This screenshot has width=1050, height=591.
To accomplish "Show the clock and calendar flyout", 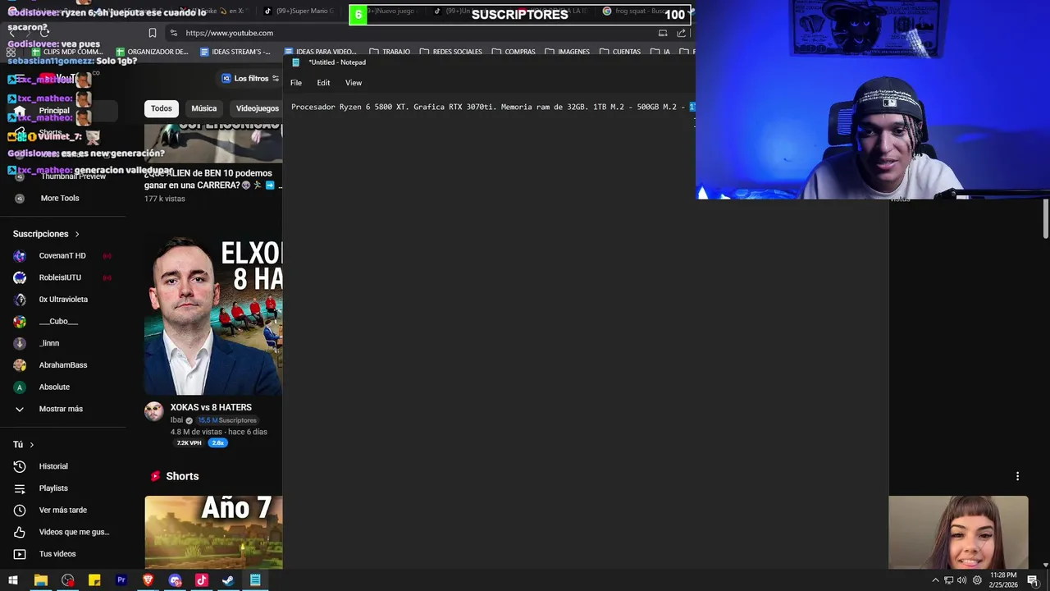I will (x=1004, y=580).
